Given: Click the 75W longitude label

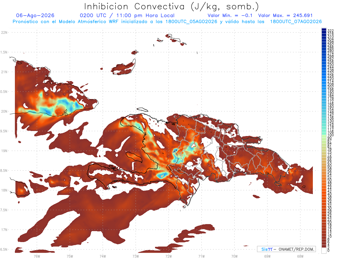Looking at the screenshot, I should coord(70,256).
